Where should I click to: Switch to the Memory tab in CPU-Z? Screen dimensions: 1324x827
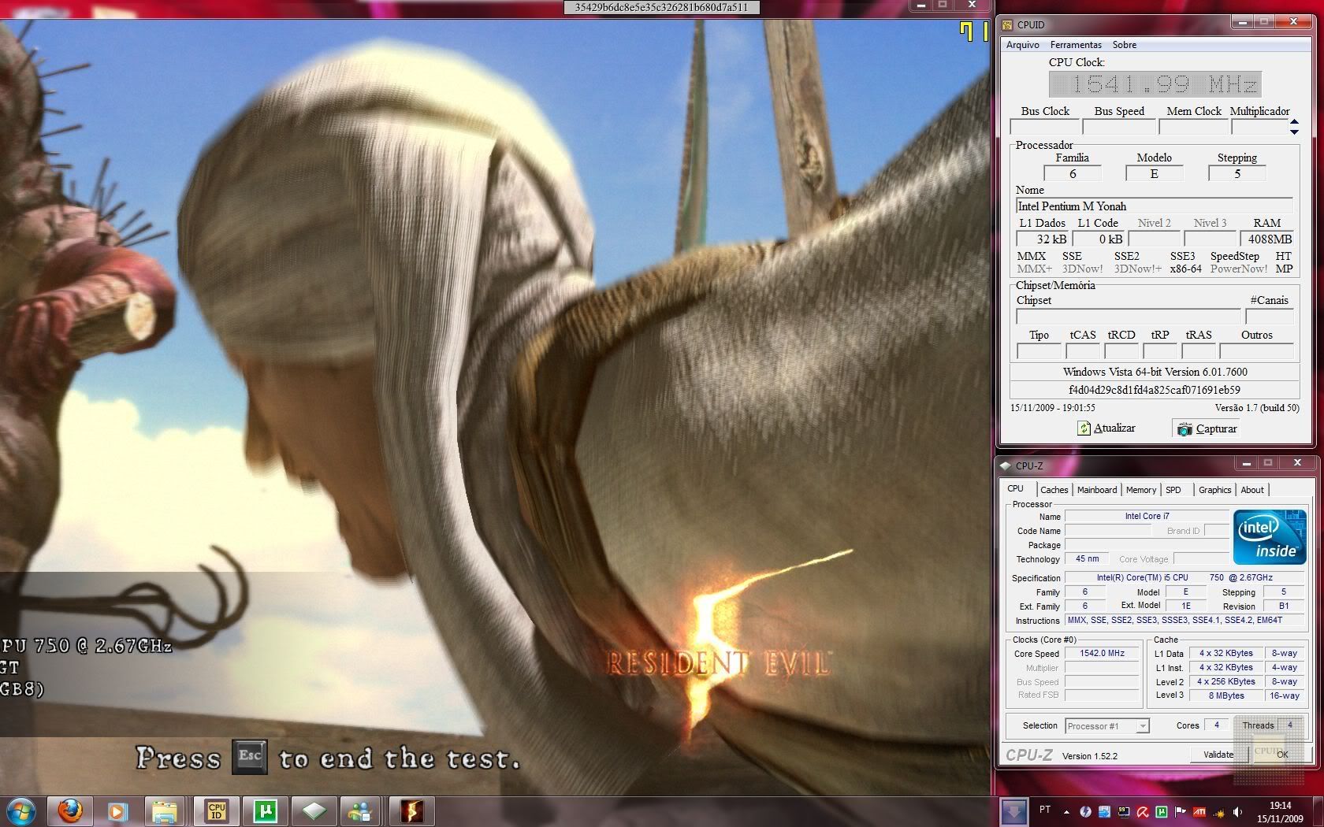(1141, 490)
